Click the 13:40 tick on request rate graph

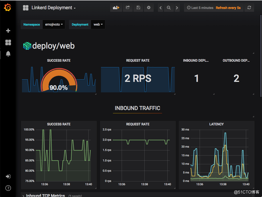(x=167, y=184)
